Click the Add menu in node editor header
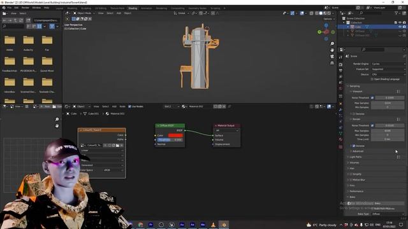The height and width of the screenshot is (229, 408). point(114,106)
